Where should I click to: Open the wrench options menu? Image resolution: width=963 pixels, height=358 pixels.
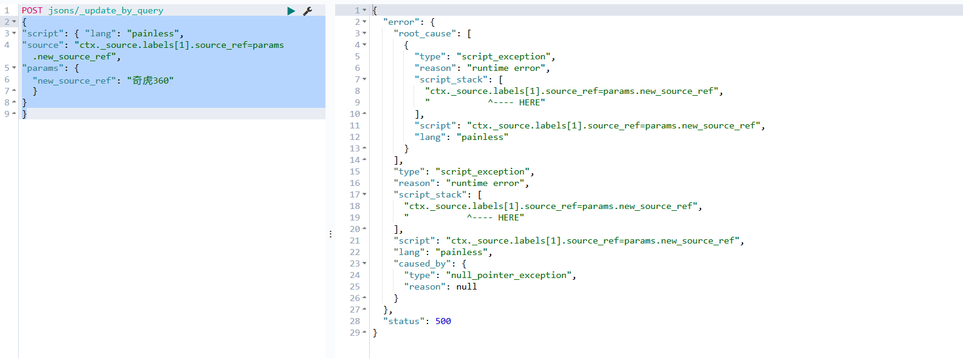click(x=308, y=11)
